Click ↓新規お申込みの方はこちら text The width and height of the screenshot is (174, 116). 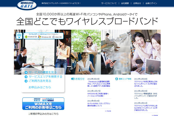coord(43,114)
